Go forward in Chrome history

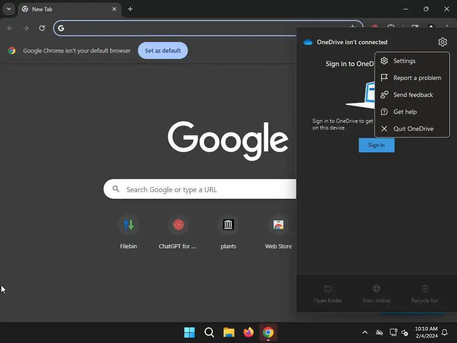pos(26,28)
